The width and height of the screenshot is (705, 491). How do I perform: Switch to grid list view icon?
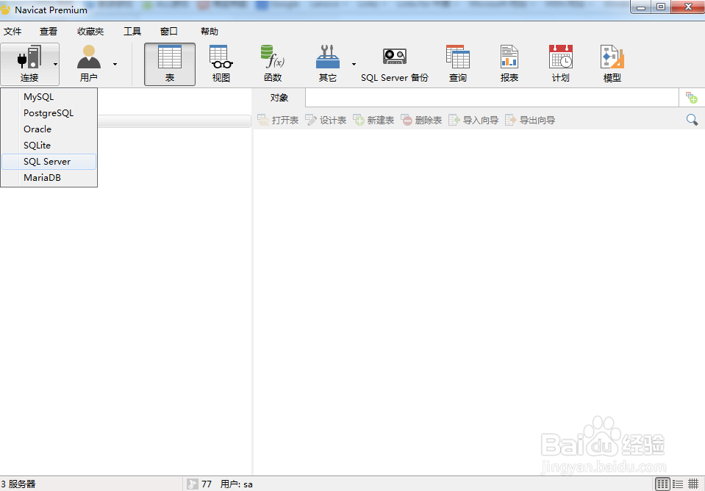pyautogui.click(x=662, y=484)
